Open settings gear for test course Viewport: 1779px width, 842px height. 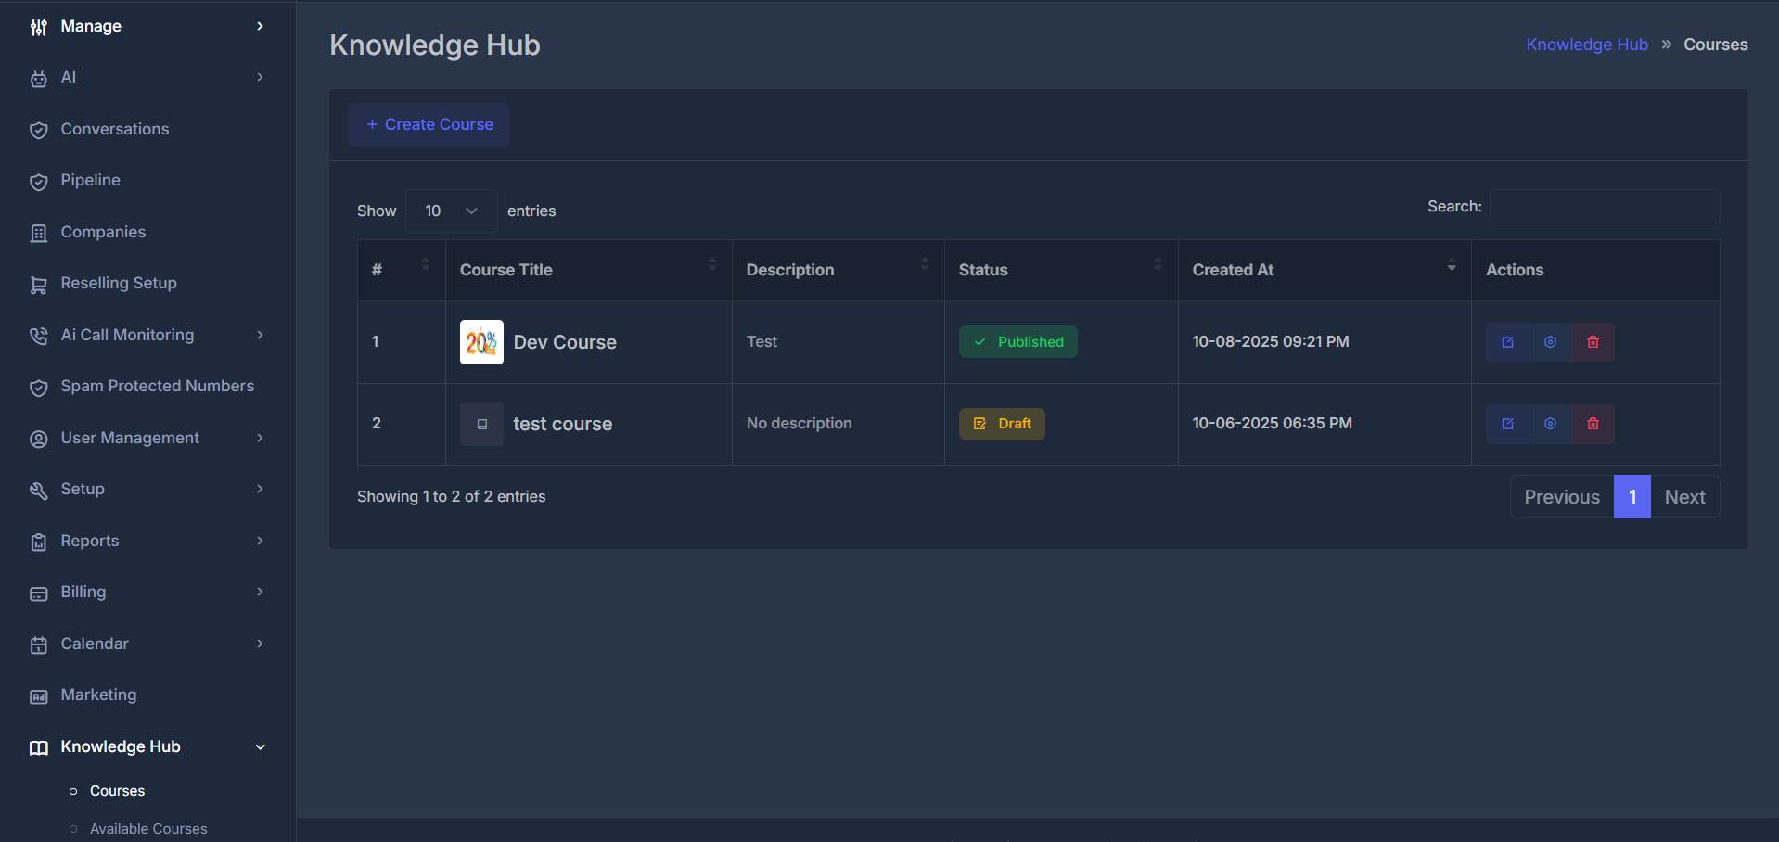(1549, 424)
